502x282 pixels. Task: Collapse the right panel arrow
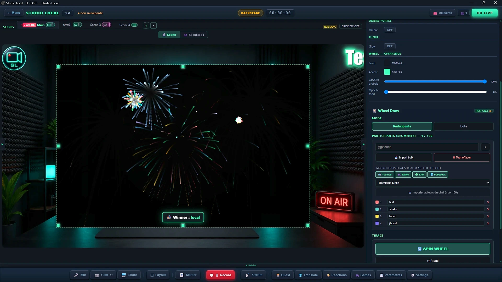tap(363, 144)
